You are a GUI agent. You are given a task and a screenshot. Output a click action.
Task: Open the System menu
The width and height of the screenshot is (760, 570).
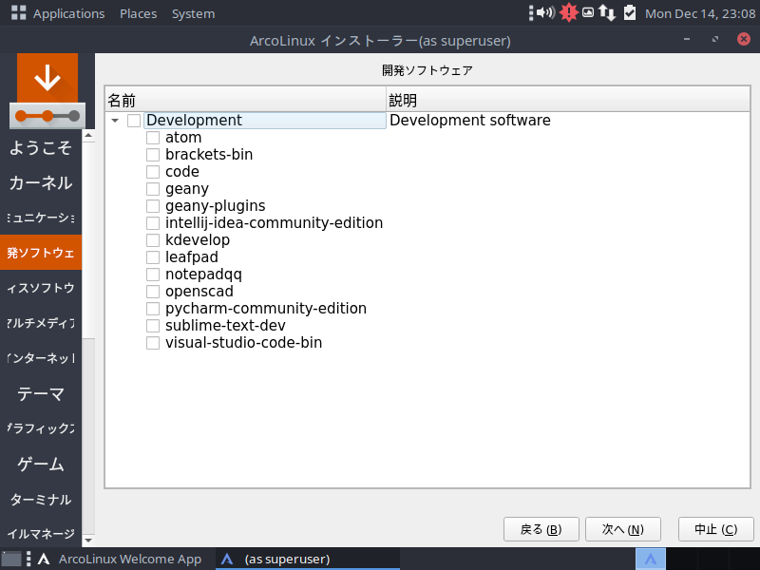(x=194, y=13)
